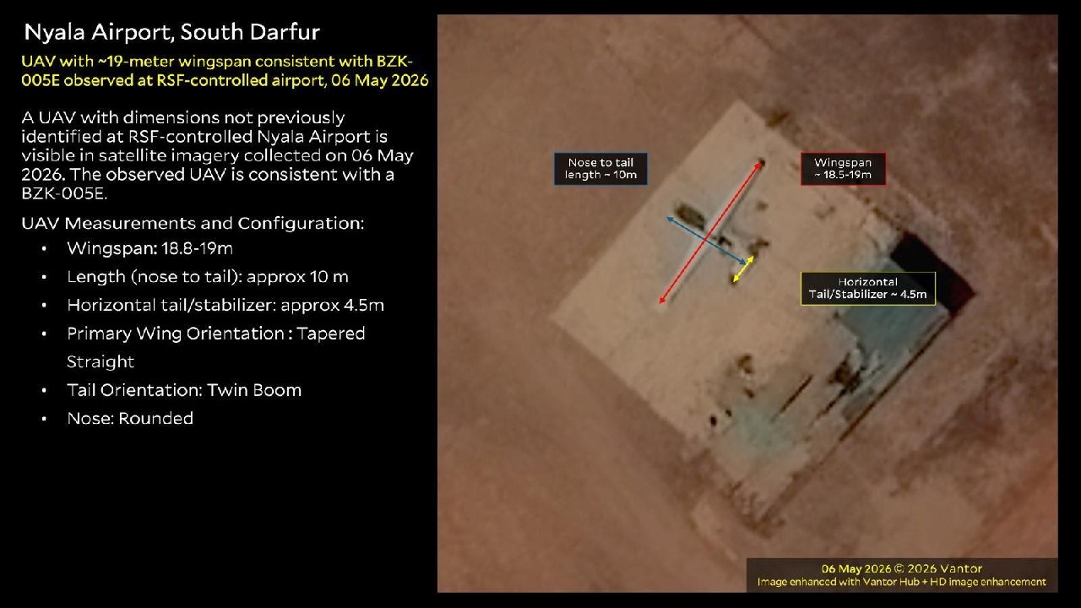Select bullet 'Wingspan: 18.8-19m'
The image size is (1081, 608).
[x=149, y=249]
